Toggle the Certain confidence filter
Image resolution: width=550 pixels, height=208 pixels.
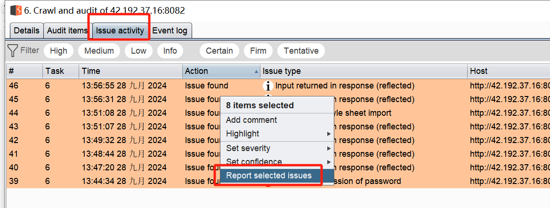pos(219,51)
